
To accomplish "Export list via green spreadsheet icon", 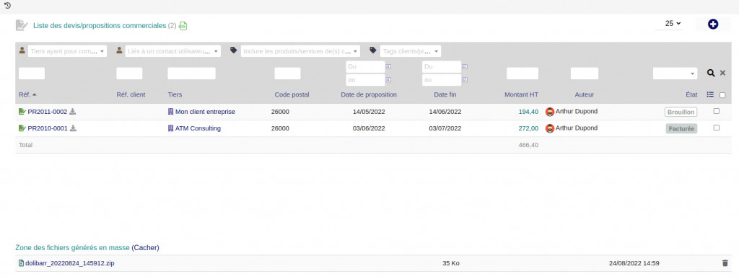I will (x=183, y=26).
